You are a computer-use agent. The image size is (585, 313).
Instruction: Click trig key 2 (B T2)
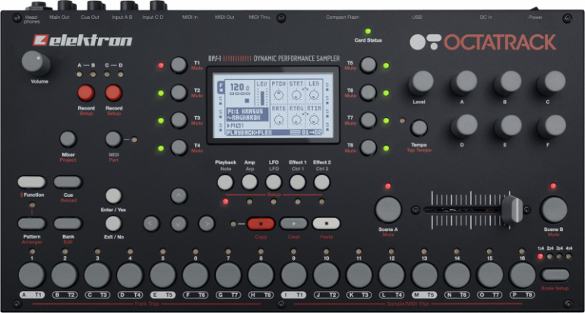point(65,275)
